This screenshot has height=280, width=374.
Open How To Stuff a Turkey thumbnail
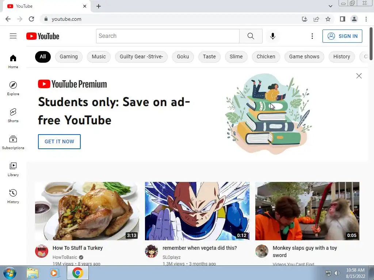[87, 211]
